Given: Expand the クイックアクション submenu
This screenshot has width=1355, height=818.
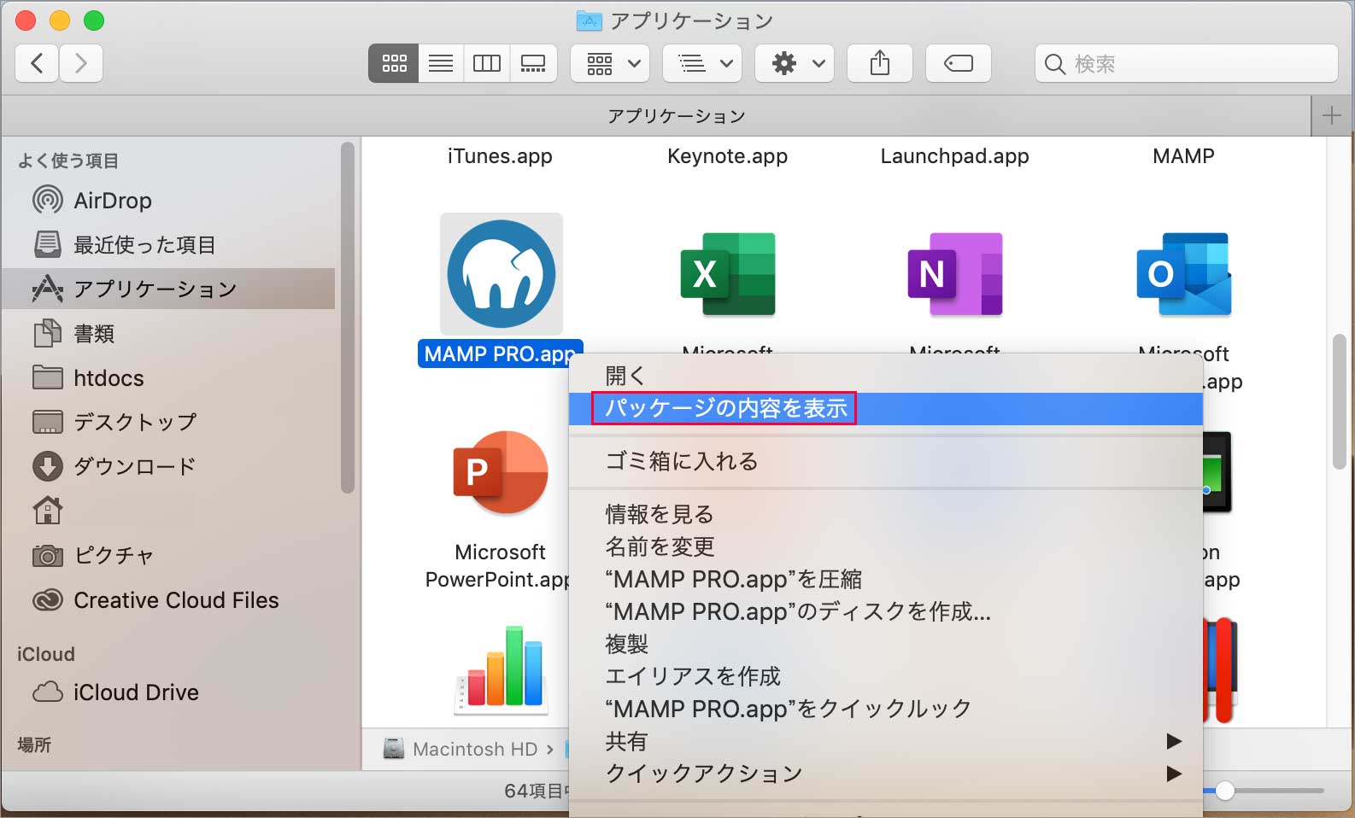Looking at the screenshot, I should 886,774.
